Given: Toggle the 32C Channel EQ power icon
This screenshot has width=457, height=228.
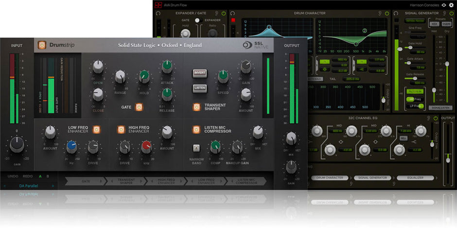Looking at the screenshot, I should point(436,118).
